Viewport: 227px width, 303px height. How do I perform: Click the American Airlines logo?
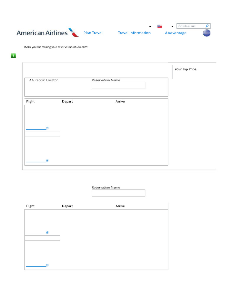[x=48, y=33]
